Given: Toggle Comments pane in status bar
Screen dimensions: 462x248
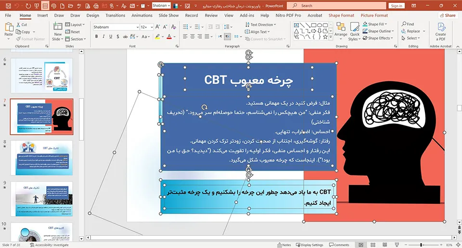Looking at the screenshot, I should (x=339, y=245).
